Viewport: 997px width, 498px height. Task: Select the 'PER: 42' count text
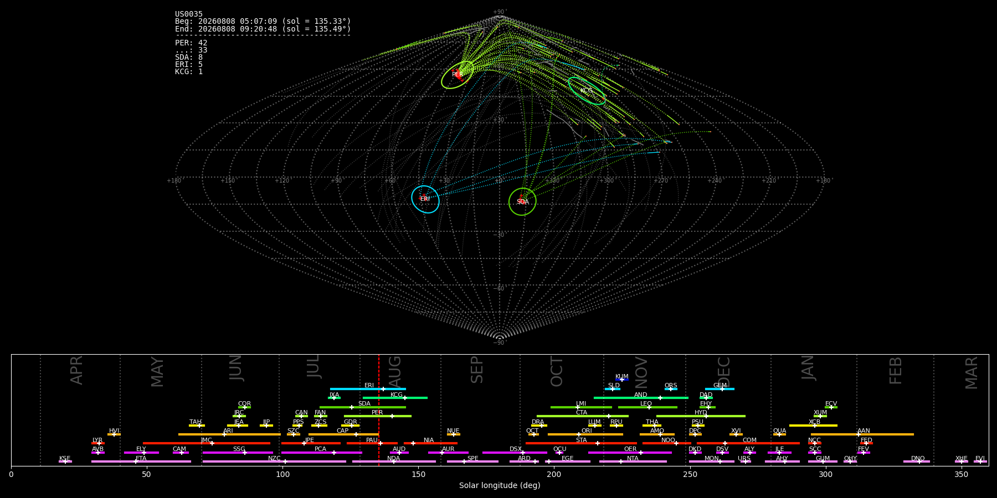tap(191, 43)
